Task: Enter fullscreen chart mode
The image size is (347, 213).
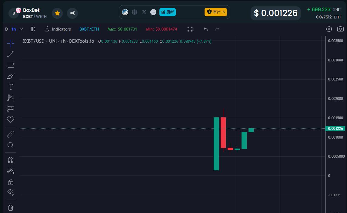Action: (x=190, y=29)
